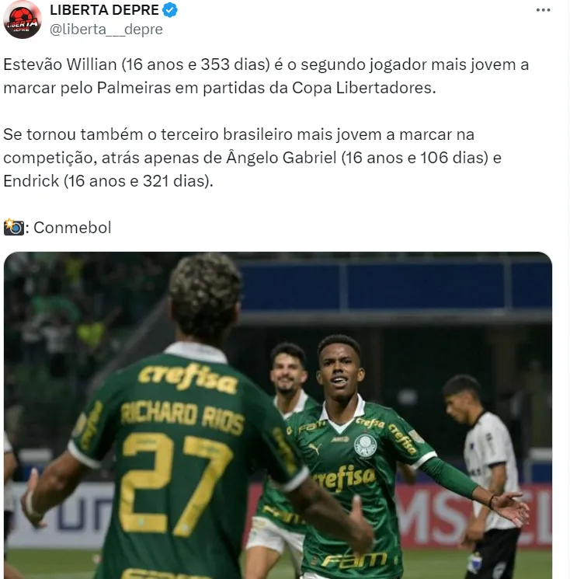Click the Palmeiras crest on front jersey
This screenshot has width=570, height=579.
tap(365, 446)
